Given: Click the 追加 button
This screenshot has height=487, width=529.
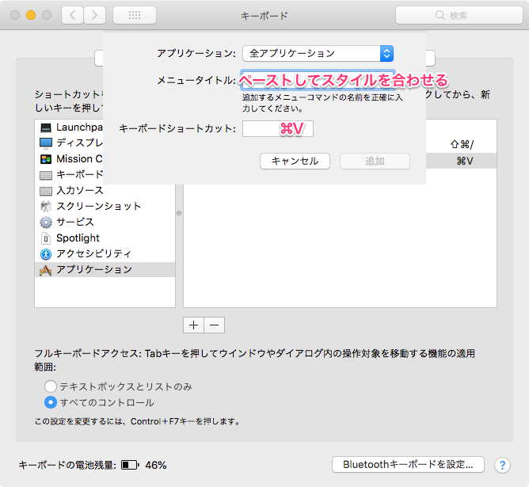Looking at the screenshot, I should pyautogui.click(x=375, y=161).
